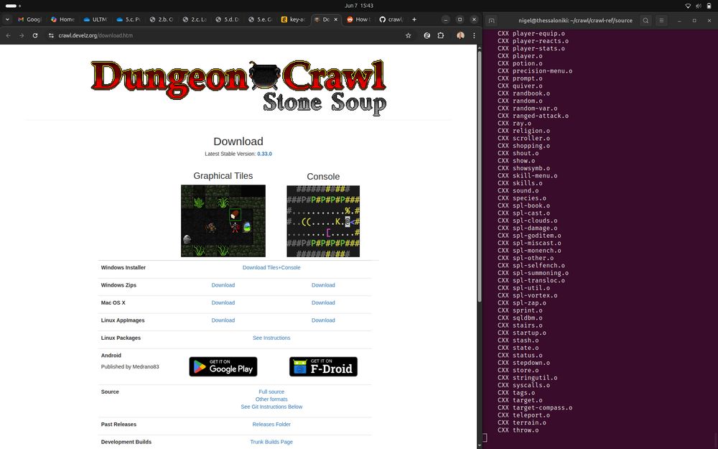Click the 'CXX target-compass.o' terminal line

tap(535, 408)
